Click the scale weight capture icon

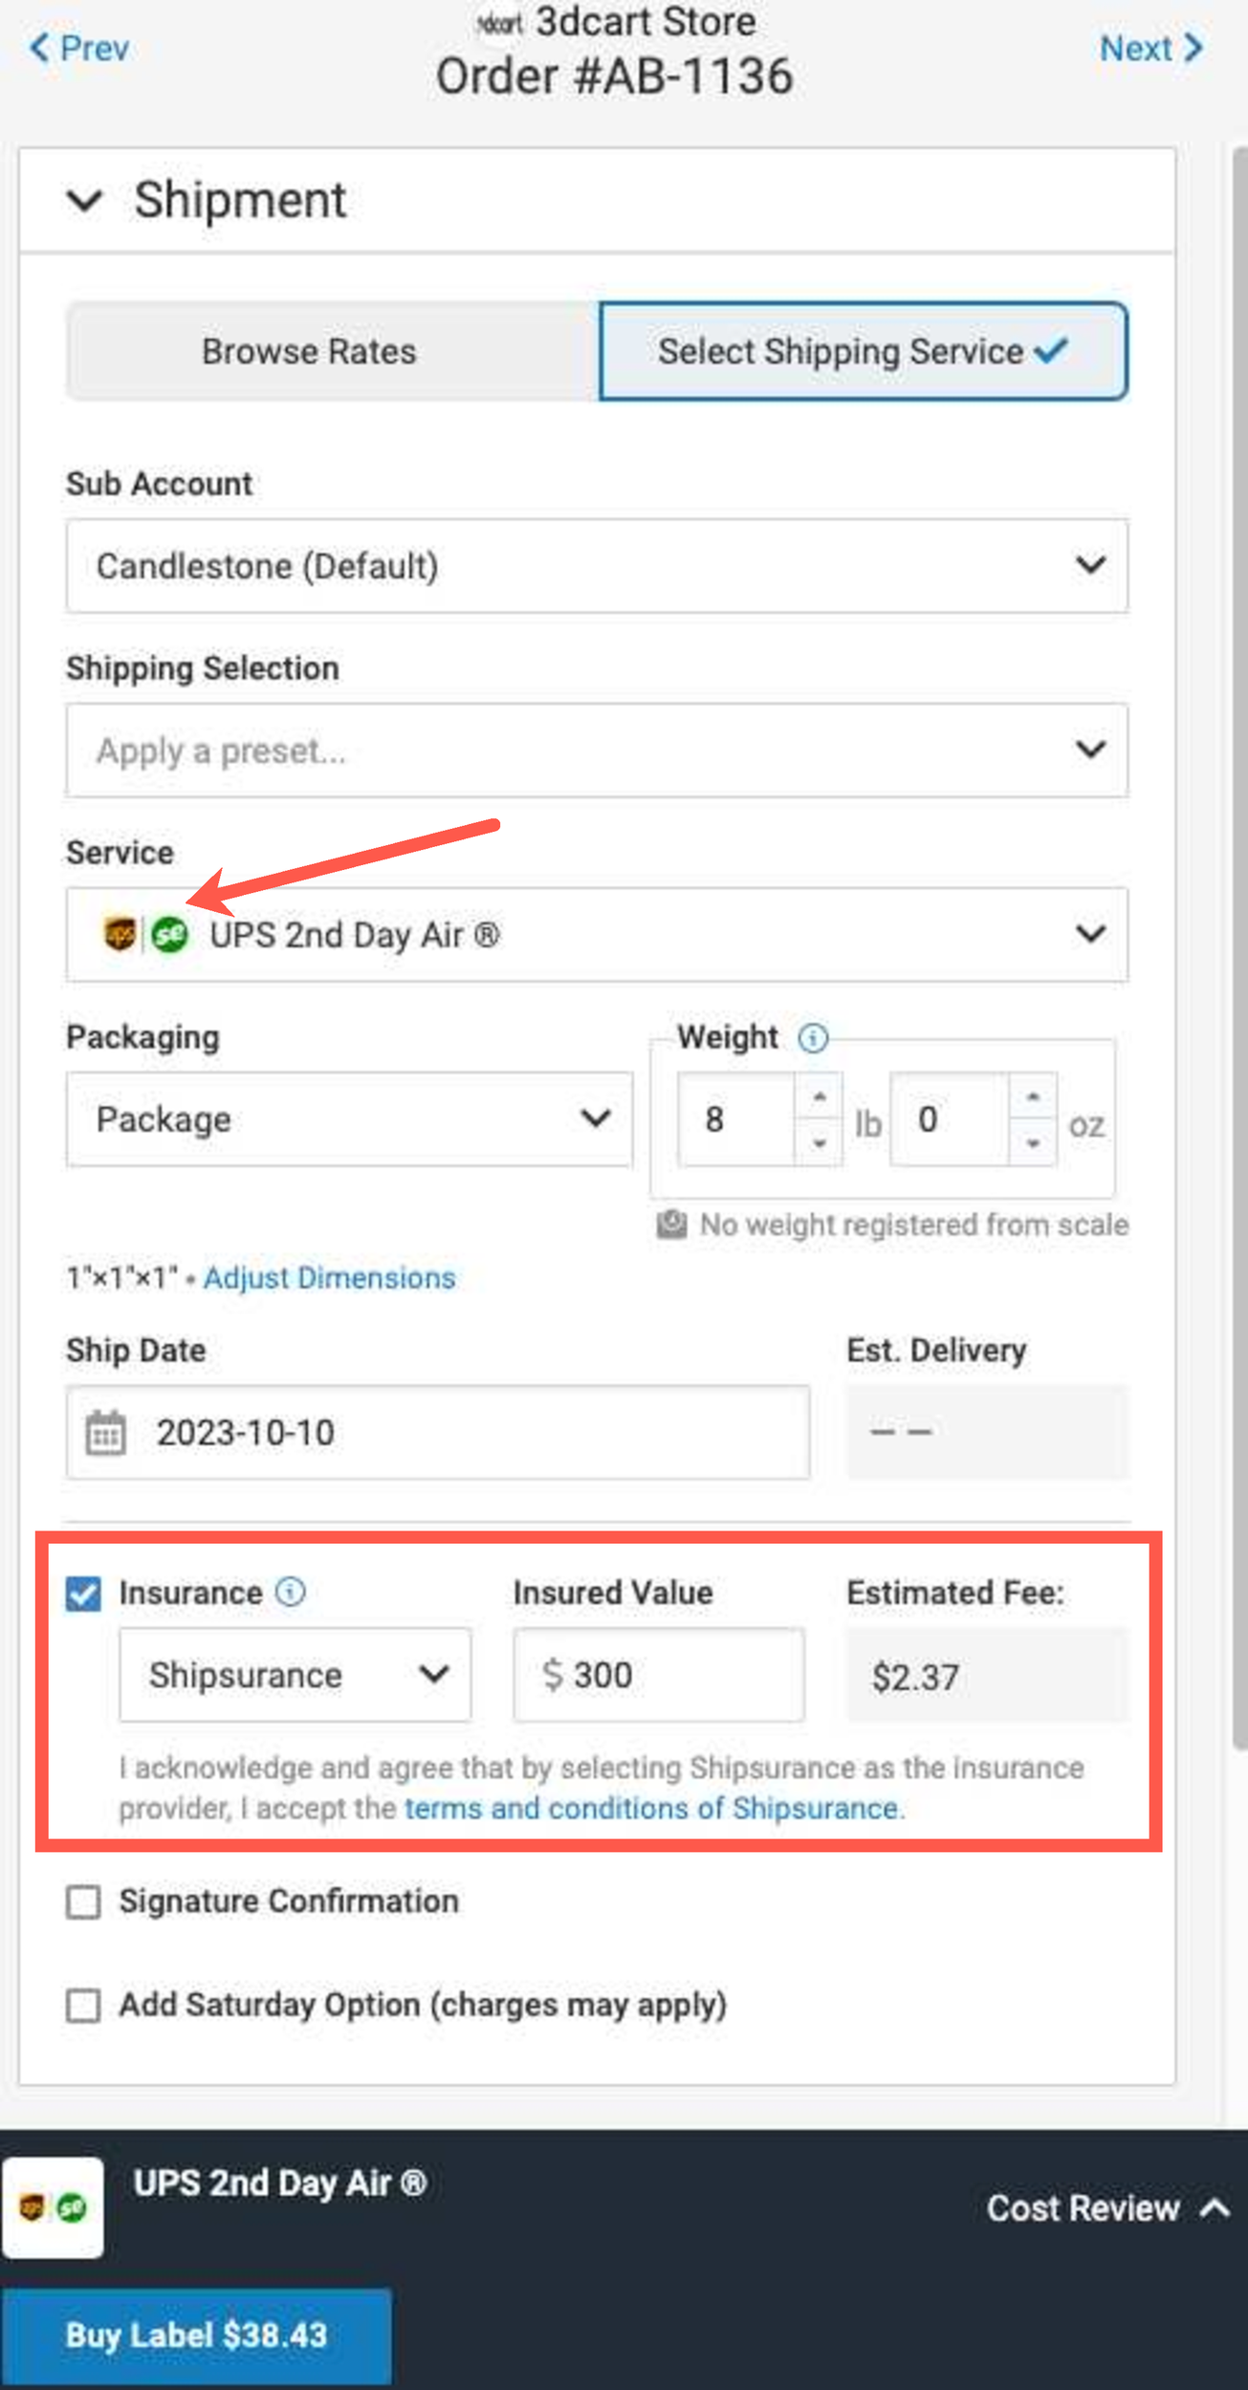(x=671, y=1225)
